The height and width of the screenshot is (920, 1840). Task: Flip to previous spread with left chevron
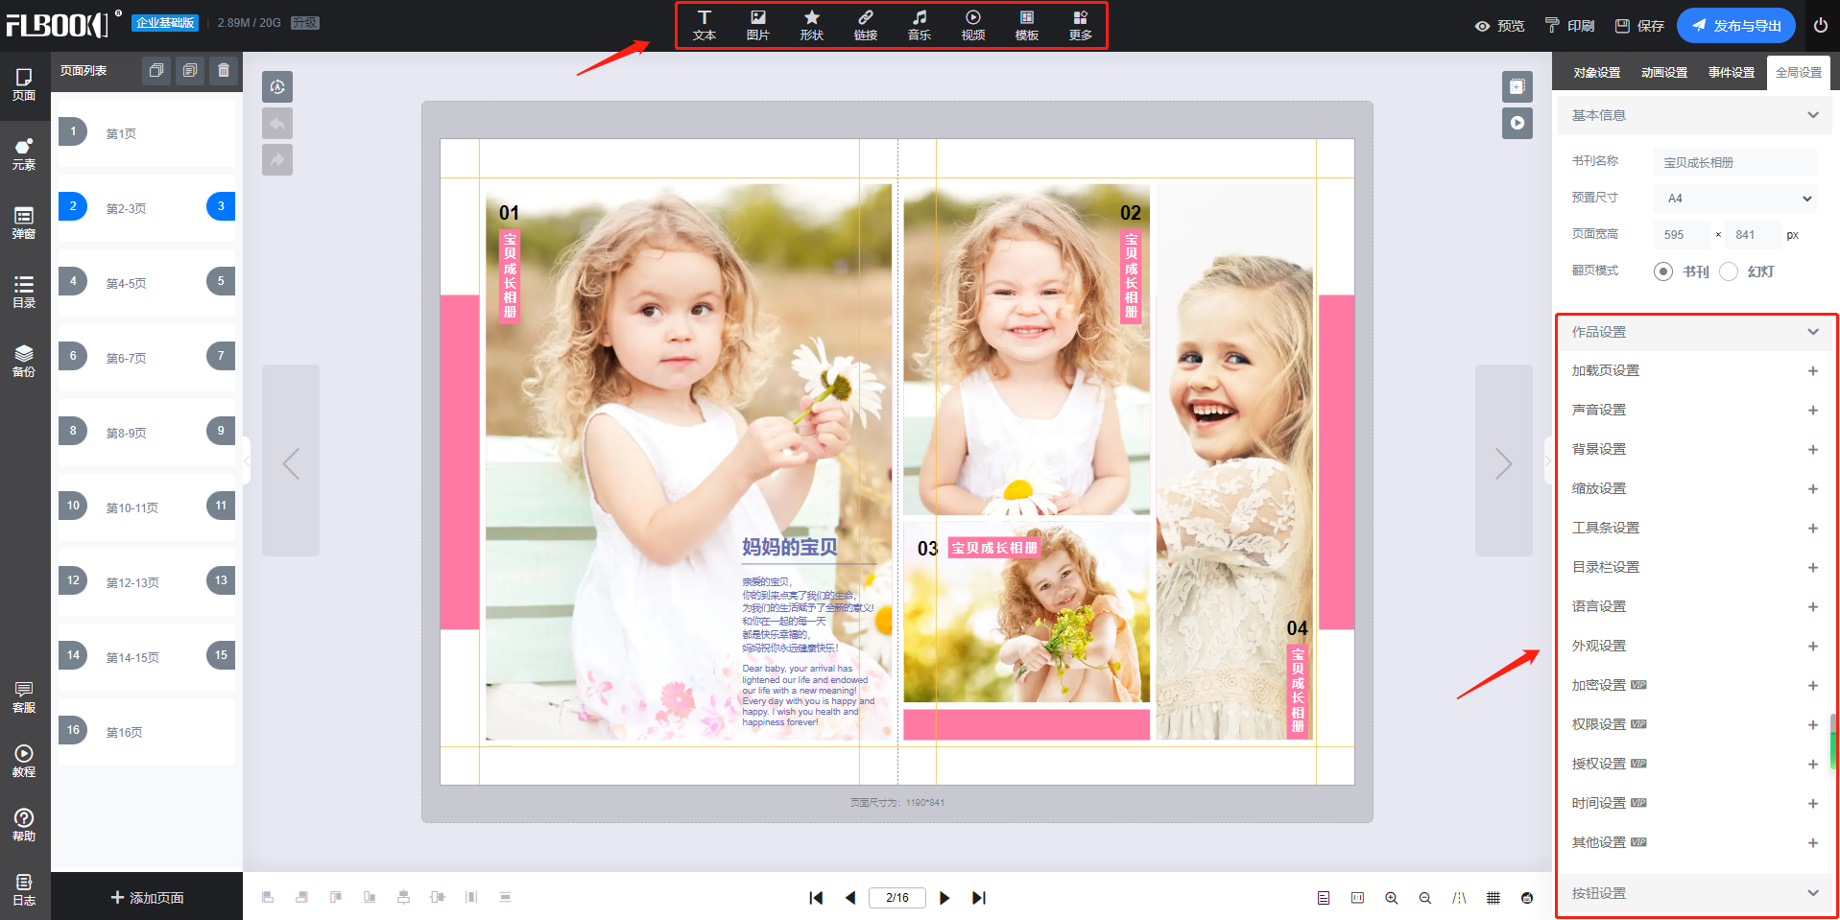tap(291, 460)
